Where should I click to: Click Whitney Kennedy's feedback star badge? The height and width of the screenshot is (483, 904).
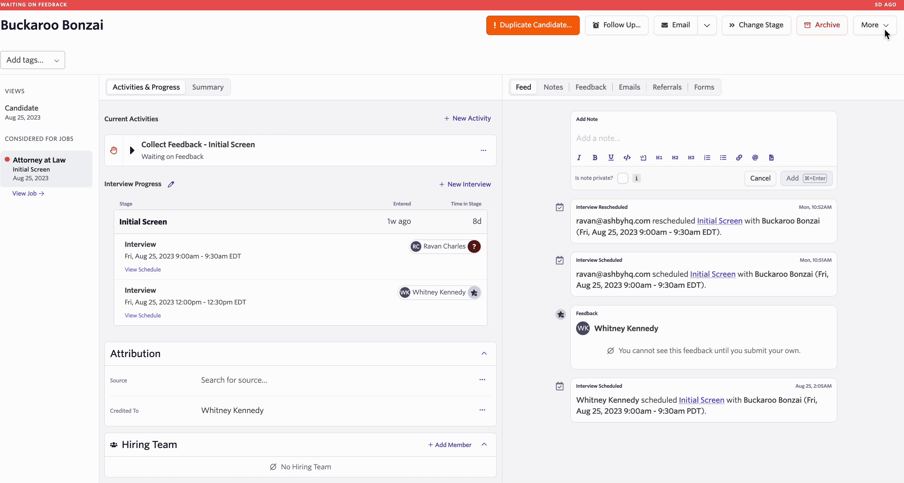point(474,292)
